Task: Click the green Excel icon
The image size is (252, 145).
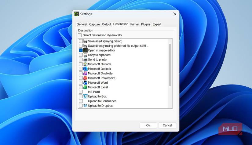Action: click(x=85, y=87)
